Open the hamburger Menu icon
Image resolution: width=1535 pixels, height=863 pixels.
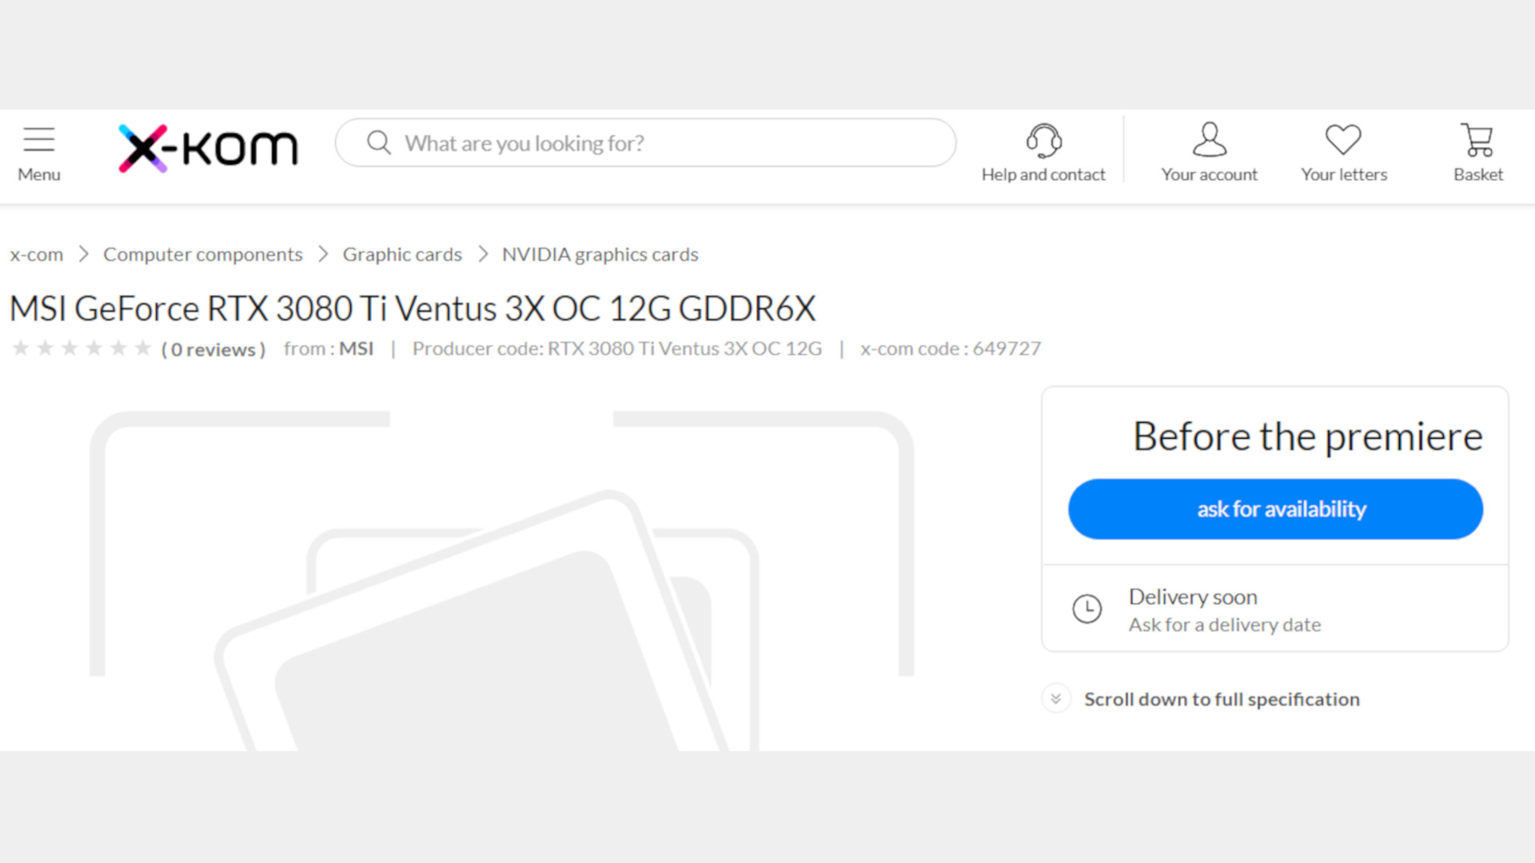pos(38,140)
